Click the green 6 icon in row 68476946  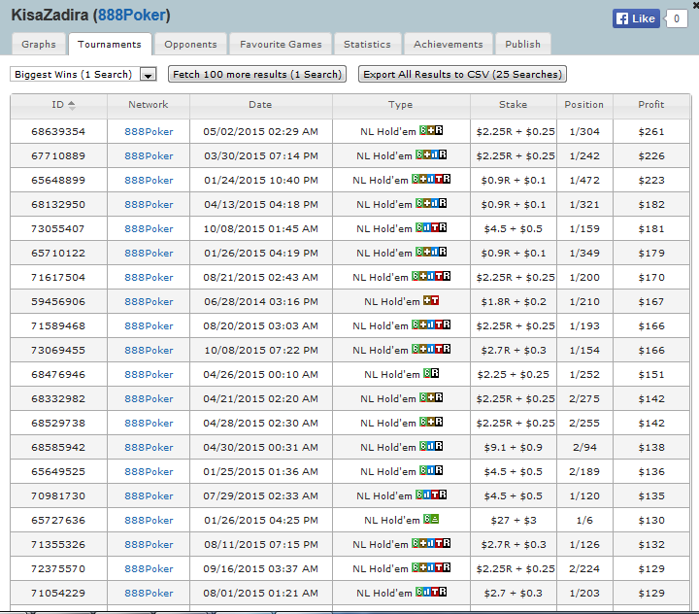(x=427, y=373)
